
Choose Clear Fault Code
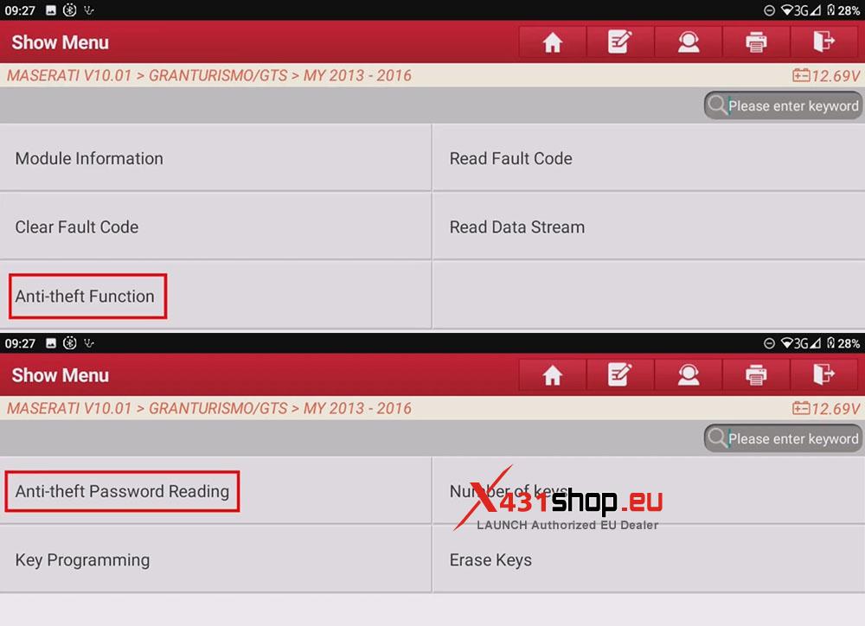pos(215,227)
